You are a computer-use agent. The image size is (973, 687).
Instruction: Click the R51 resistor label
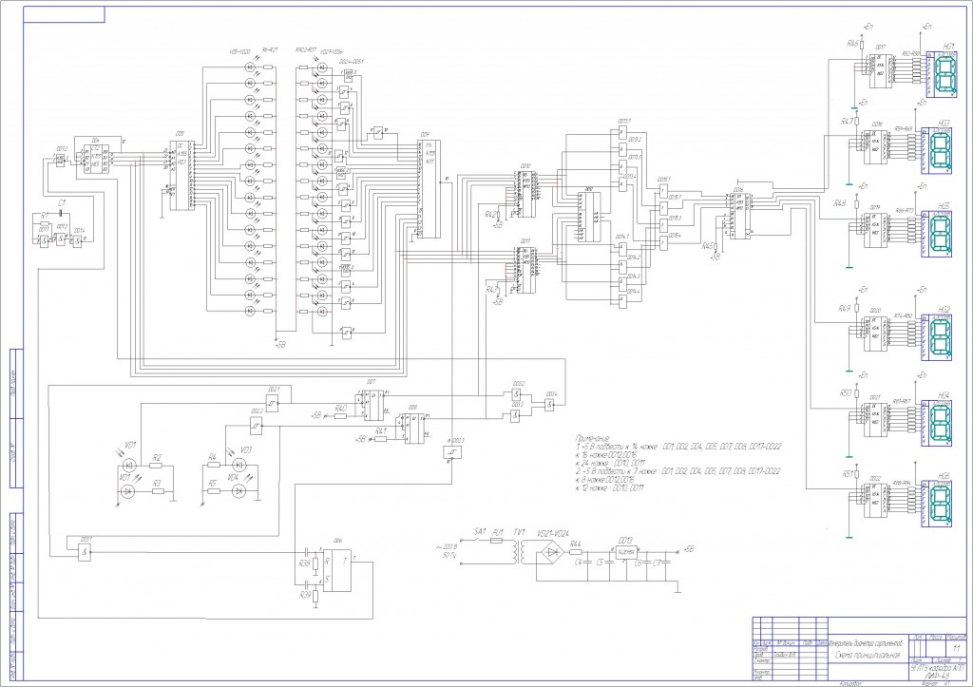[848, 474]
